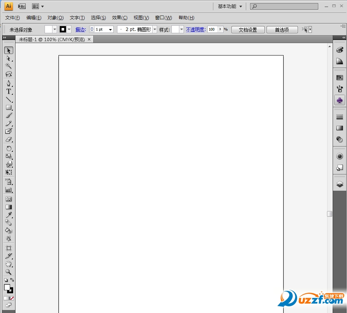Open the Appearance panel

click(x=339, y=156)
